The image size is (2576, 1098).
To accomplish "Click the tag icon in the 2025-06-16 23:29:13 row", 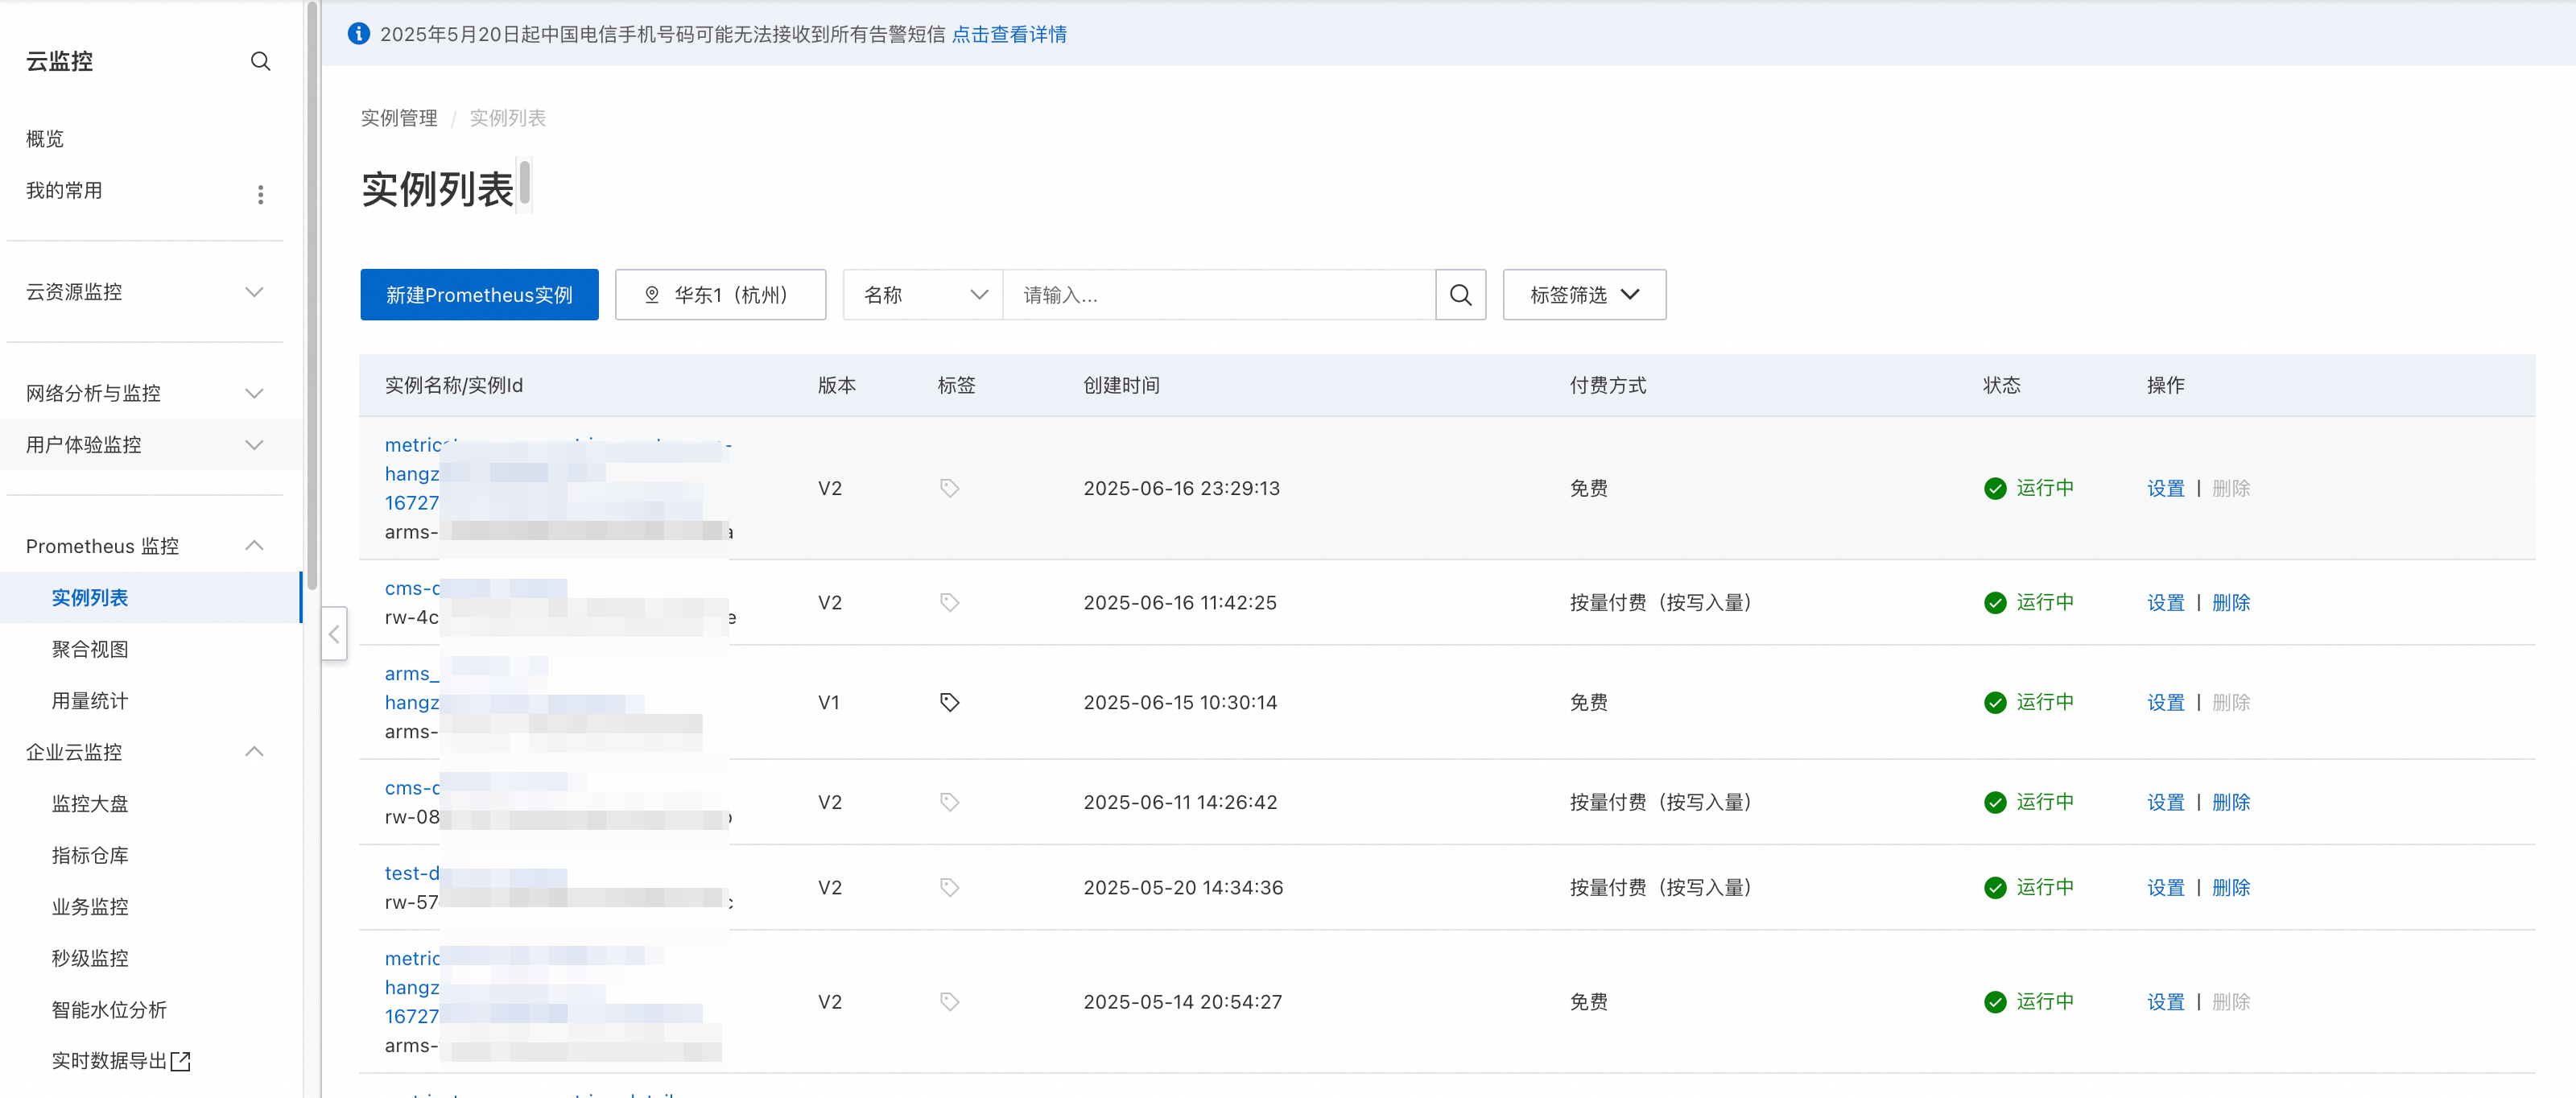I will 949,488.
